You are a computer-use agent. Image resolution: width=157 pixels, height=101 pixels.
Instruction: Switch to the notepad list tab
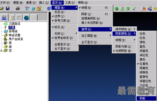coord(11,18)
